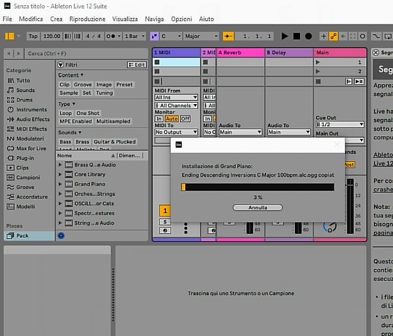Click the Stop transport button
The width and height of the screenshot is (393, 336).
pyautogui.click(x=297, y=37)
